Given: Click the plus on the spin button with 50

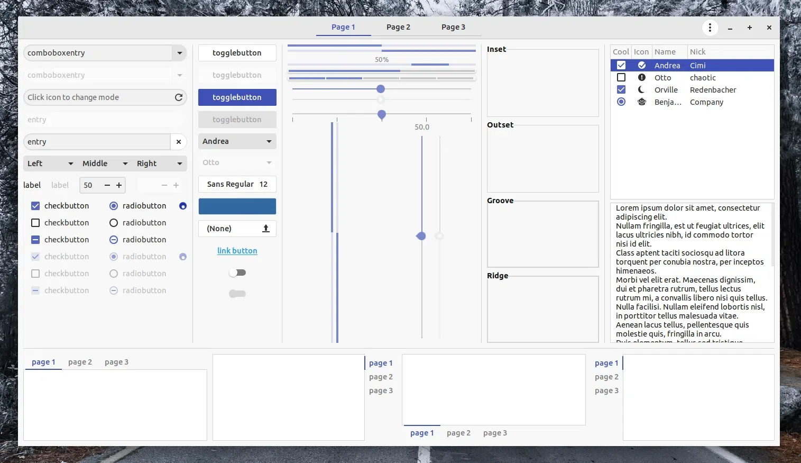Looking at the screenshot, I should pos(119,185).
